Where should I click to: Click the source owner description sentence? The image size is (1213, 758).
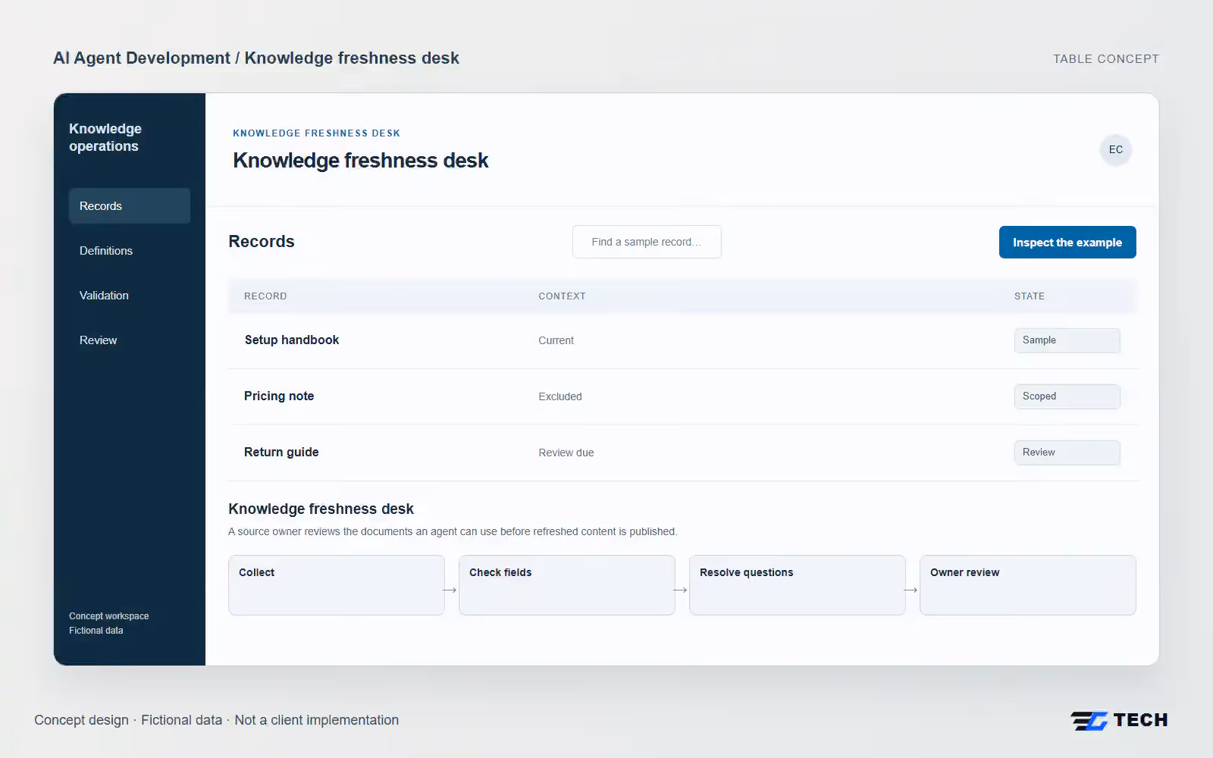click(453, 532)
